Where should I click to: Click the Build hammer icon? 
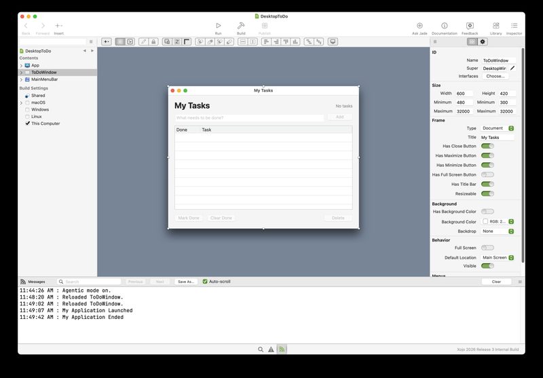coord(241,26)
